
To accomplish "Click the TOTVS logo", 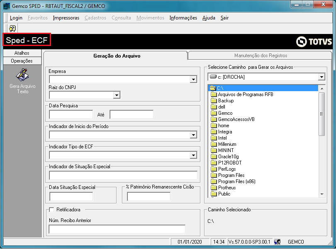I will (314, 41).
